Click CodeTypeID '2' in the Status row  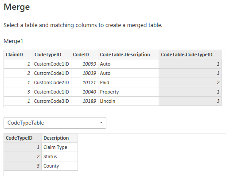pos(23,156)
